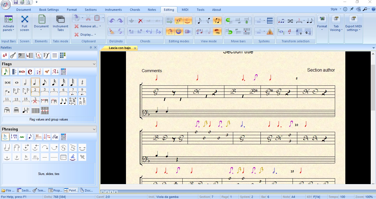
Task: Toggle the single eighth note view mode
Action: (x=199, y=21)
